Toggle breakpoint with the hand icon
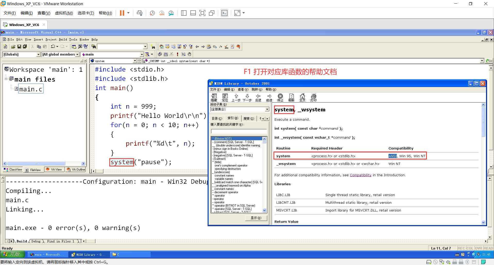 [x=189, y=54]
